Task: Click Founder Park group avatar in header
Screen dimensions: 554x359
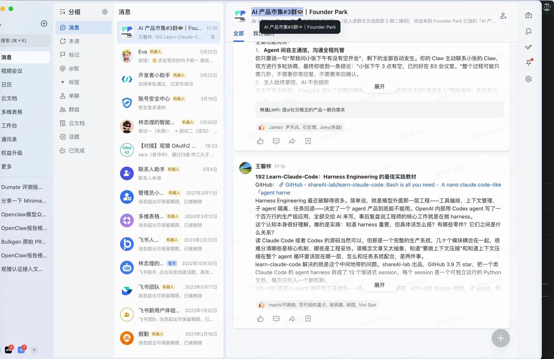Action: click(x=240, y=16)
